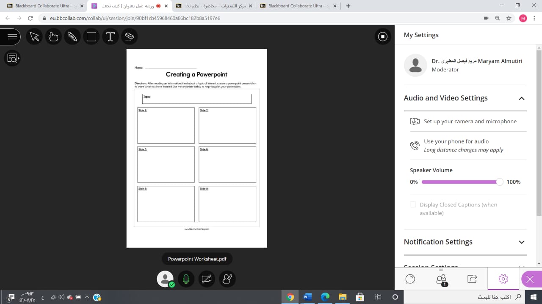This screenshot has width=542, height=304.
Task: Select the hand pan tool
Action: tap(53, 37)
